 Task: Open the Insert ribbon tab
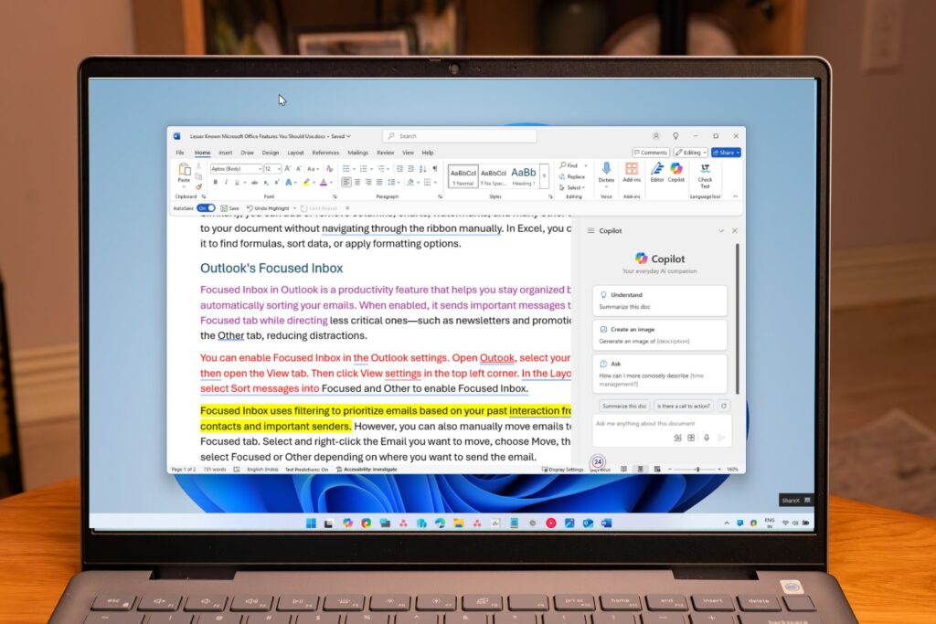pos(226,153)
